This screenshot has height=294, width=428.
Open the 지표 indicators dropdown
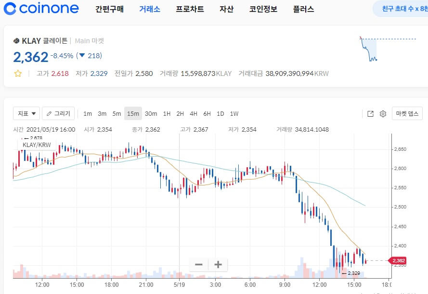coord(26,113)
